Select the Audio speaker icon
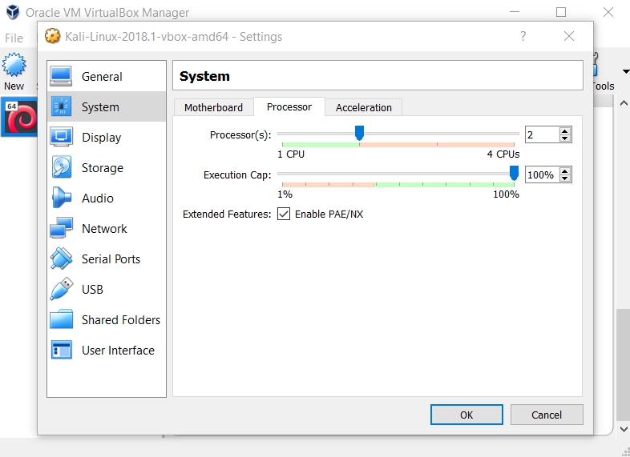This screenshot has width=630, height=457. coord(62,198)
